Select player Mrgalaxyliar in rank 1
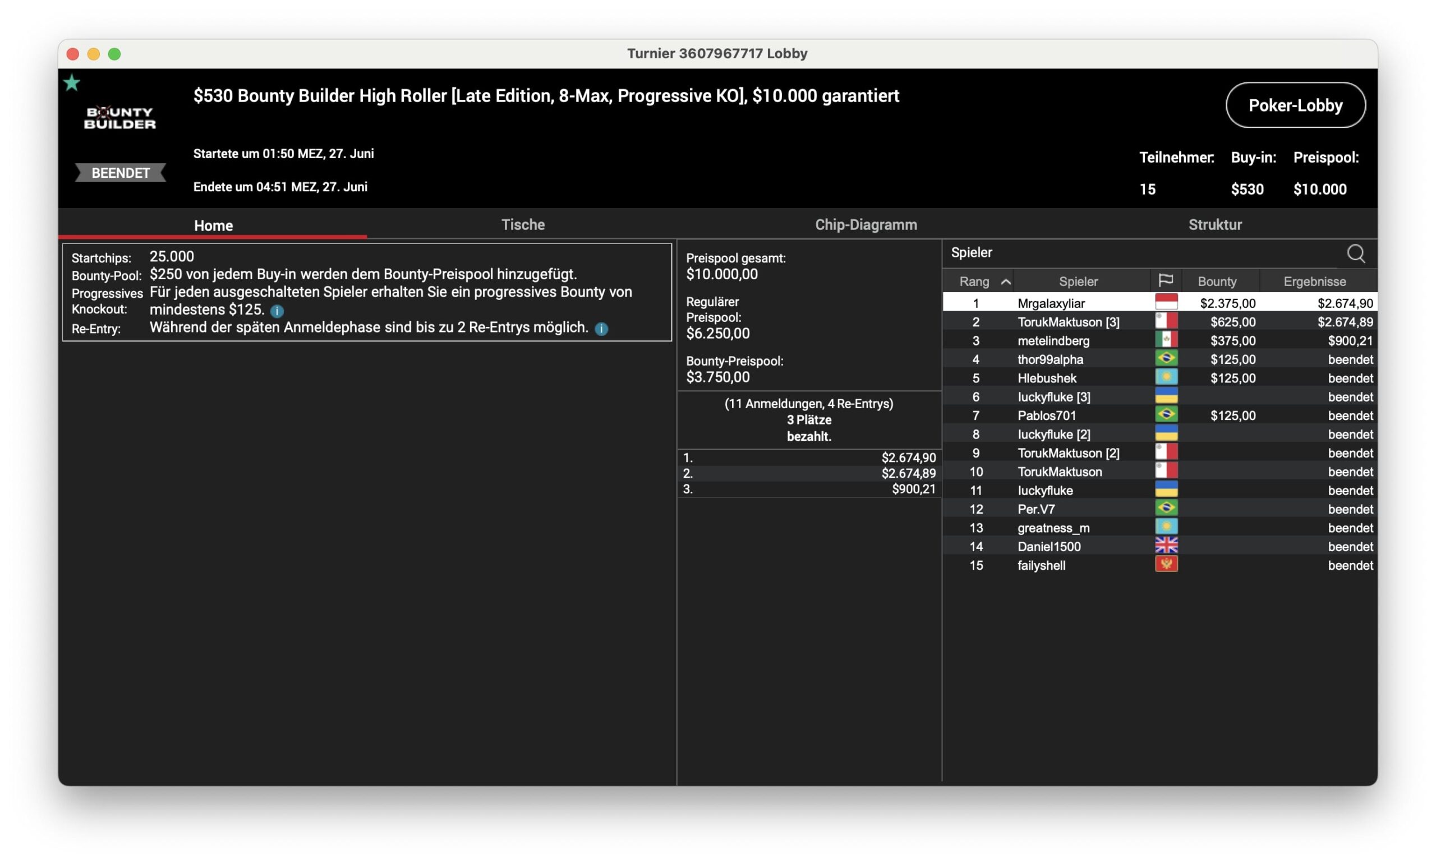 (x=1051, y=303)
